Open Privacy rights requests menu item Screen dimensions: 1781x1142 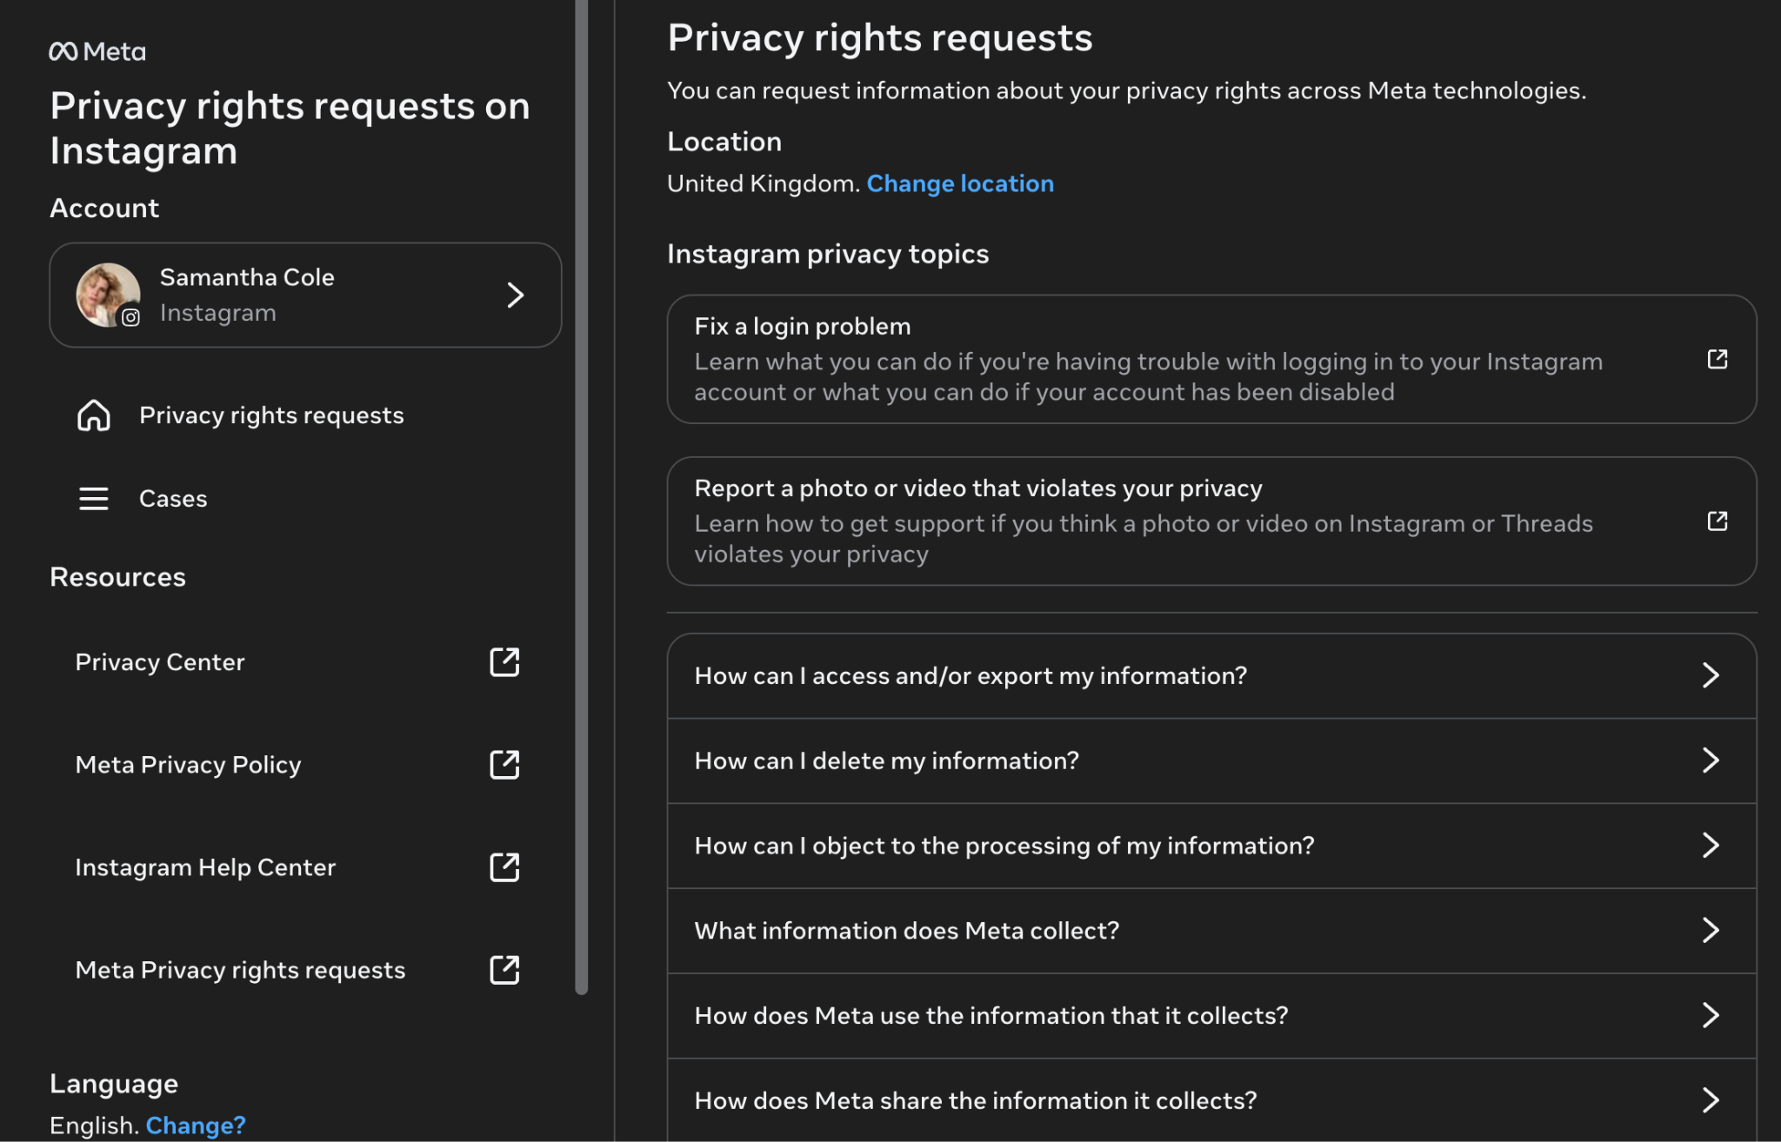(305, 415)
